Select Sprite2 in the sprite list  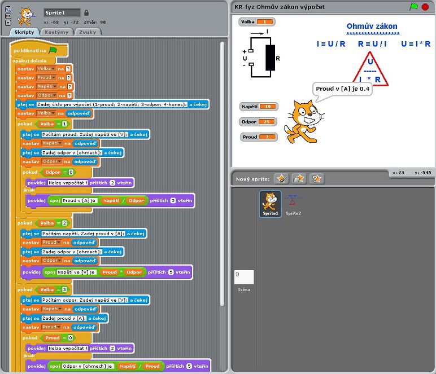(x=293, y=204)
